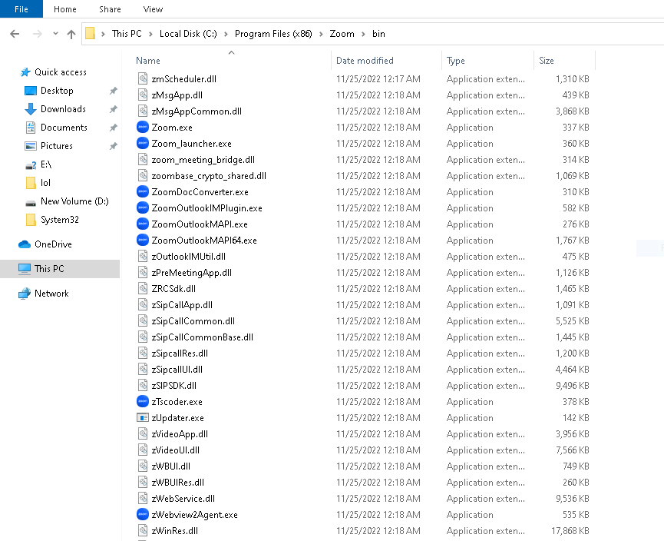664x541 pixels.
Task: Open the File menu
Action: pos(21,9)
